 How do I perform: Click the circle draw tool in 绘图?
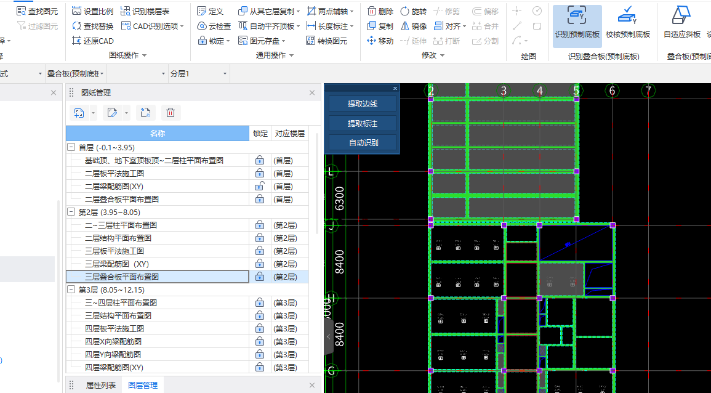pos(537,11)
